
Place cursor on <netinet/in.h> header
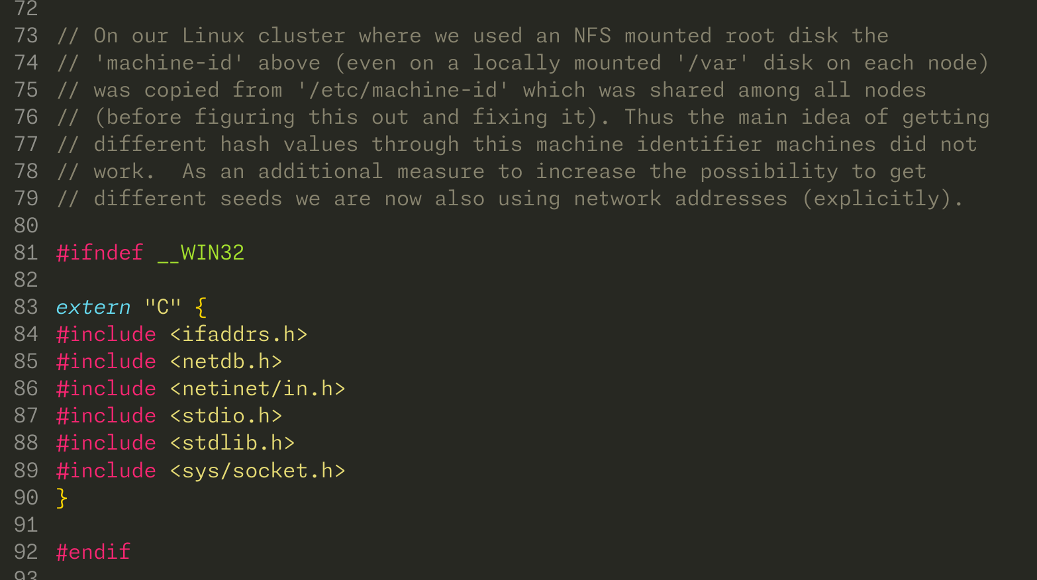(x=258, y=389)
